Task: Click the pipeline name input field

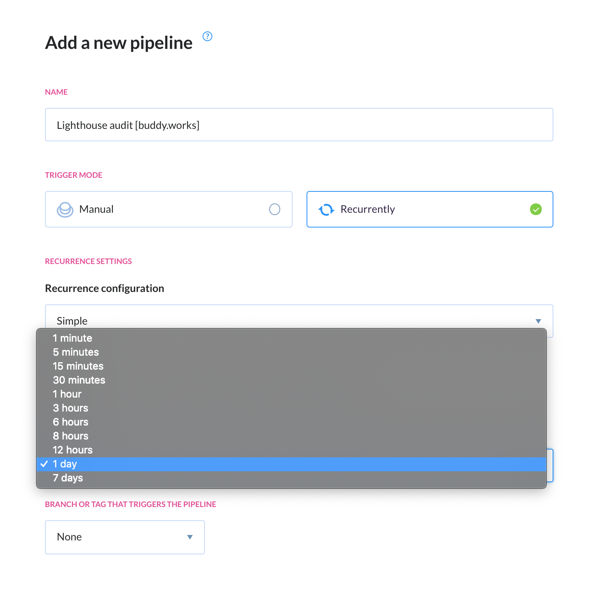Action: (299, 125)
